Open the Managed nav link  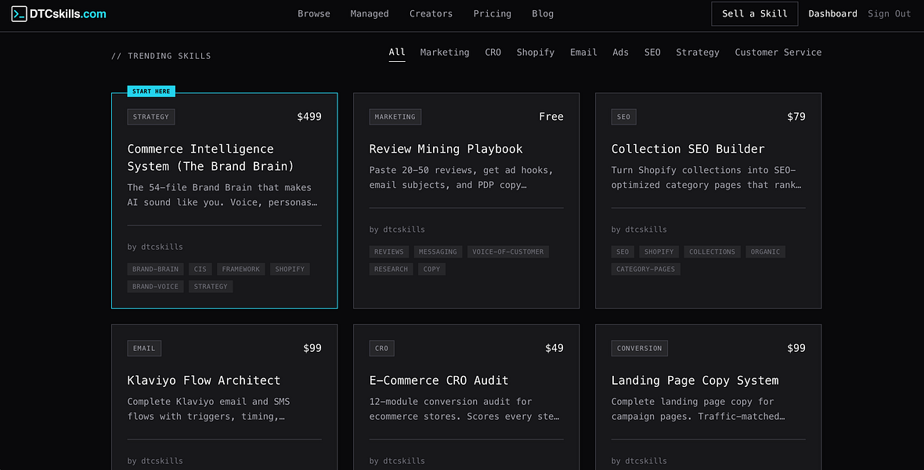[370, 13]
